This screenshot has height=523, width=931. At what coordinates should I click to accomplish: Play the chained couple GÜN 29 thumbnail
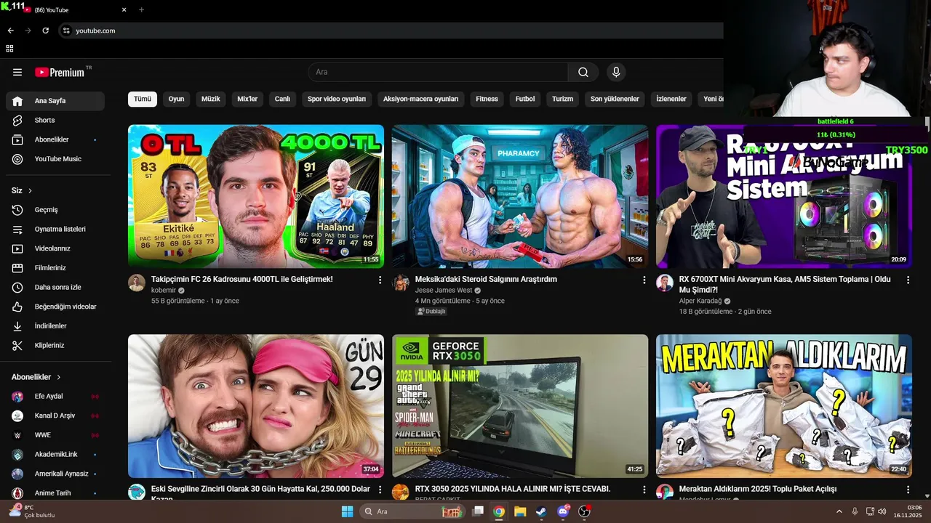click(256, 406)
